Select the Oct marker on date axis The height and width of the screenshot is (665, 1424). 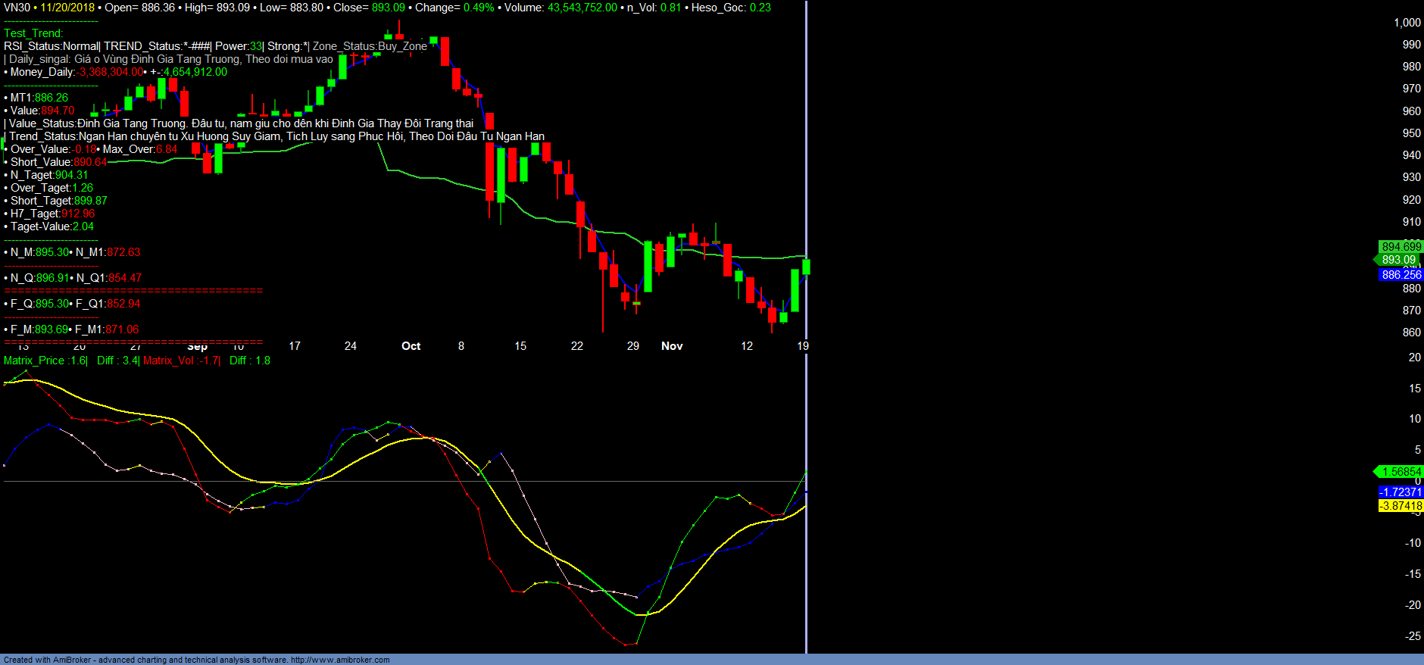411,346
